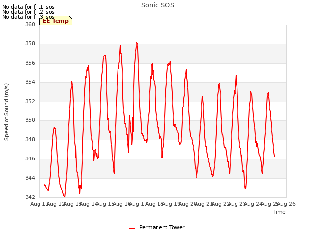Click the 350 y-axis tick label
Image resolution: width=316 pixels, height=237 pixels.
[30, 120]
